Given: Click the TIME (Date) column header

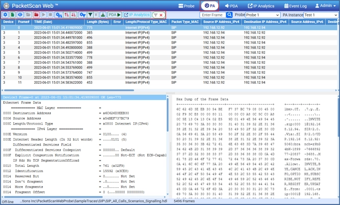Looking at the screenshot, I should (x=58, y=22).
